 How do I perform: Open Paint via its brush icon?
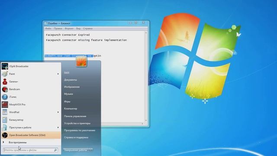click(5, 74)
